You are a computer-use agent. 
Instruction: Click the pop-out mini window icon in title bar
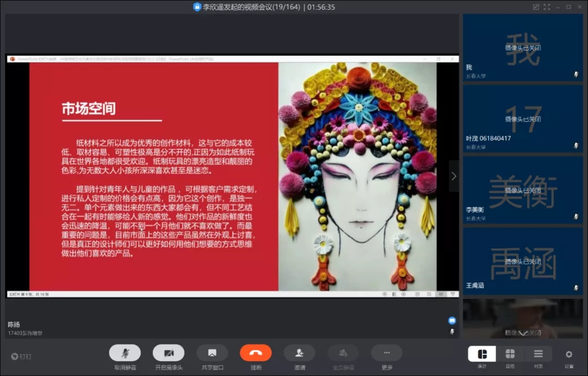click(536, 7)
